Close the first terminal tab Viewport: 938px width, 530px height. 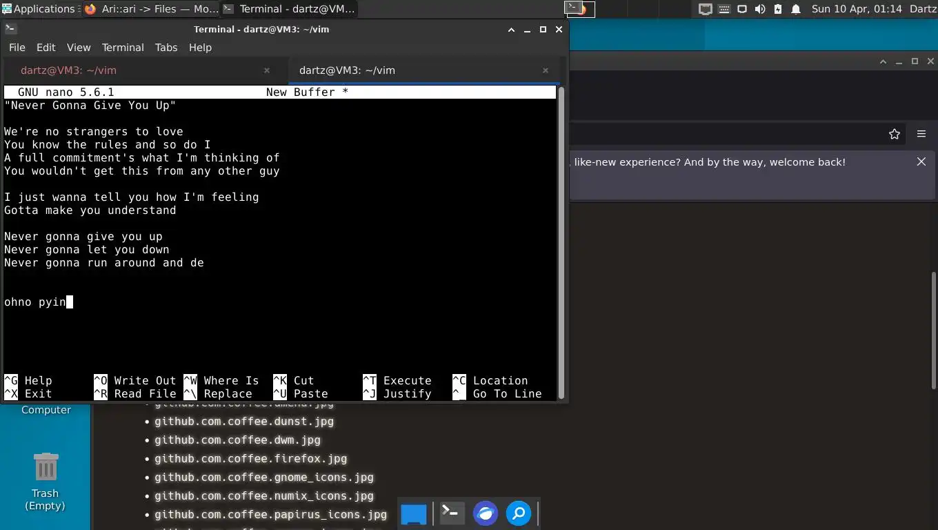point(267,70)
